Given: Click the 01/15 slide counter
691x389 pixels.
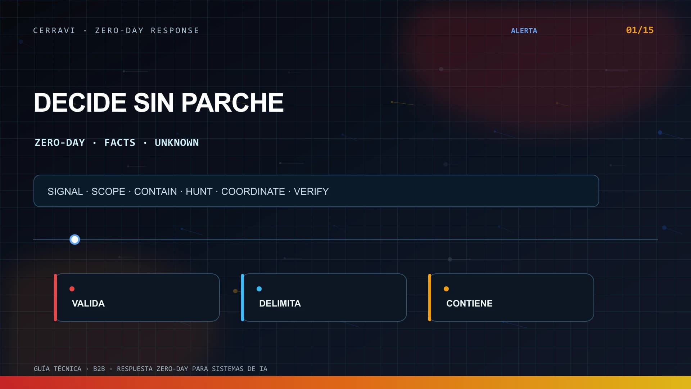Looking at the screenshot, I should [640, 30].
